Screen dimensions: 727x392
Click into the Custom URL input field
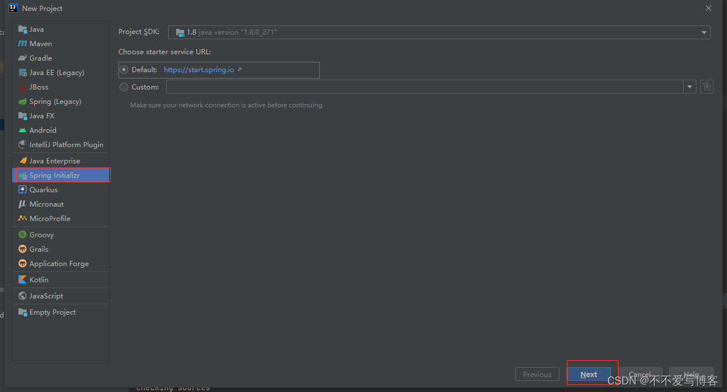425,87
